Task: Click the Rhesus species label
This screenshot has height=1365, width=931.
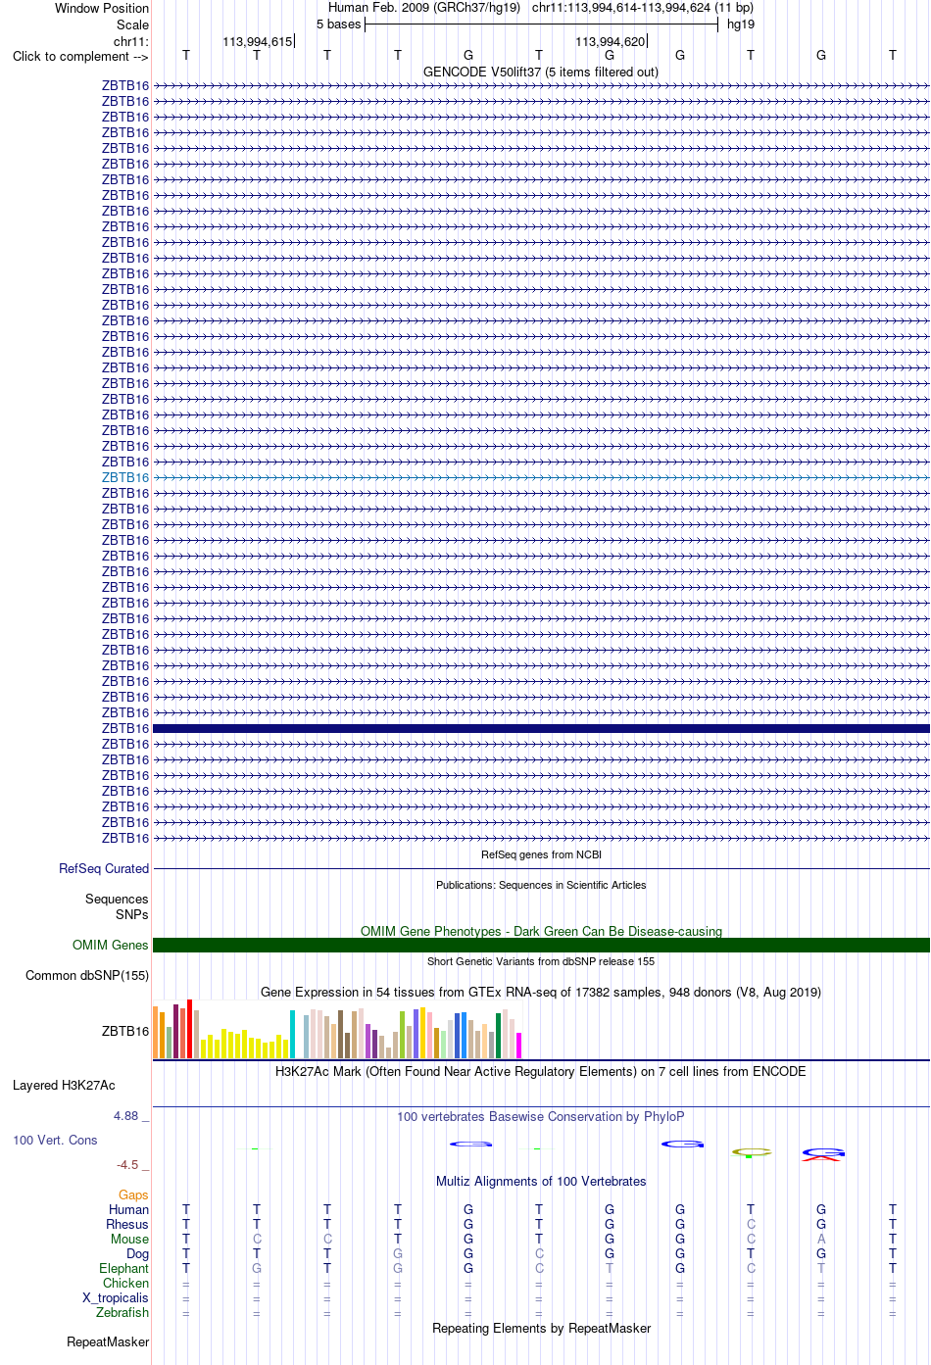Action: tap(127, 1224)
